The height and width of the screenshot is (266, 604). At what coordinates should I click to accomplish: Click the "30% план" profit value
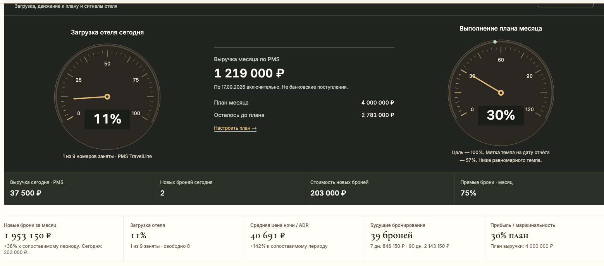point(509,235)
